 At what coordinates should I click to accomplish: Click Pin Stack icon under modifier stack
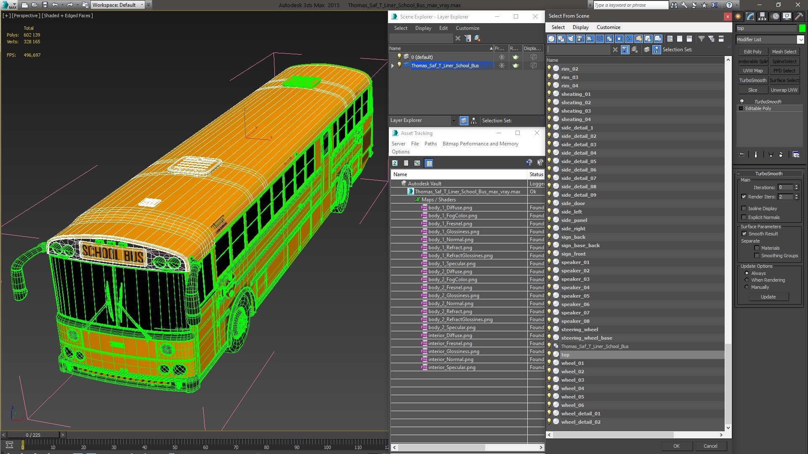[742, 155]
